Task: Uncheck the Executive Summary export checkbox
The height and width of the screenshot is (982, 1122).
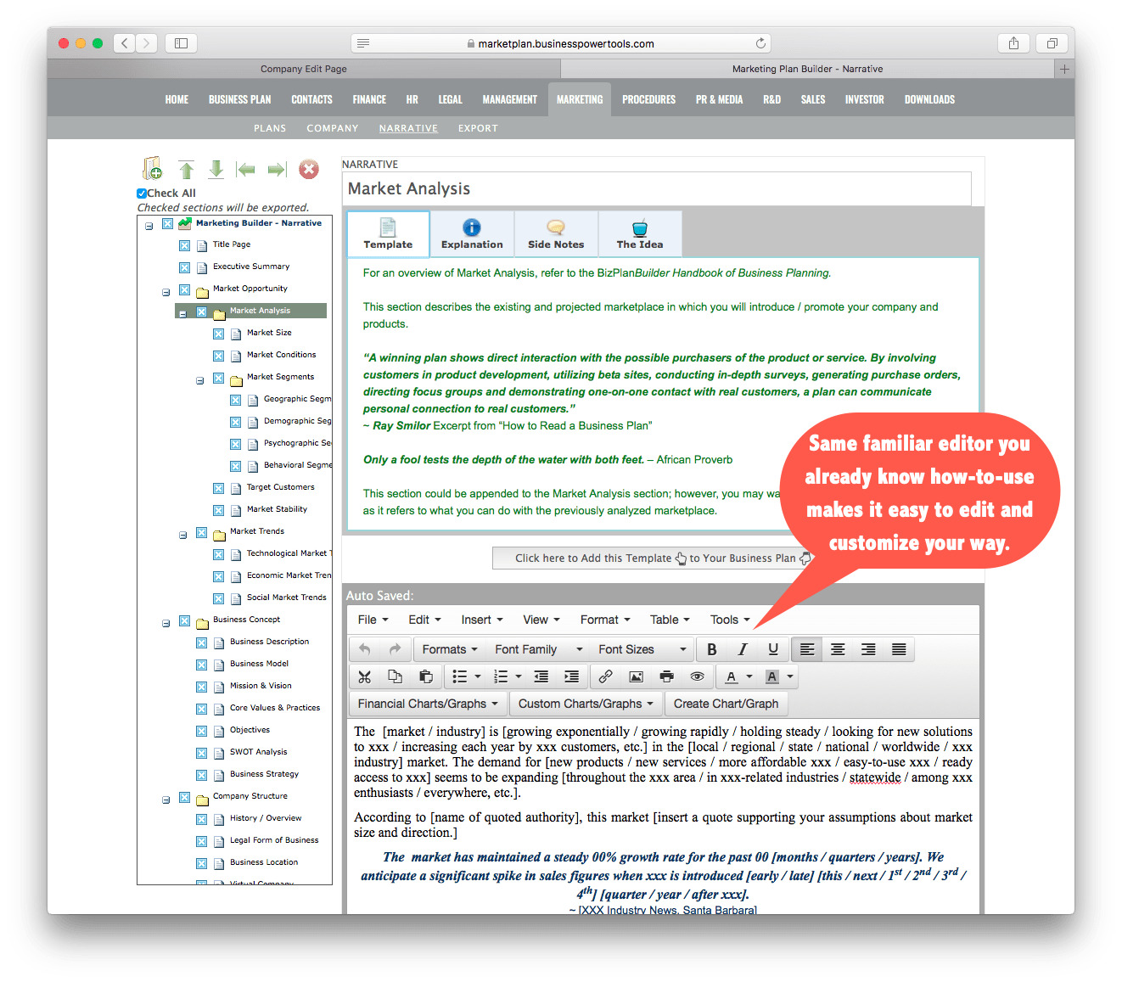Action: 184,267
